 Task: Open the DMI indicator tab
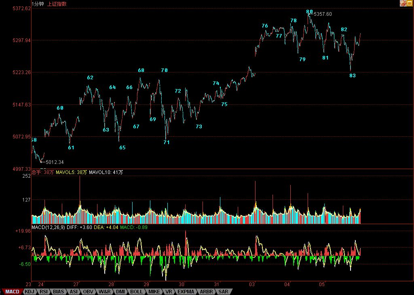(x=120, y=291)
